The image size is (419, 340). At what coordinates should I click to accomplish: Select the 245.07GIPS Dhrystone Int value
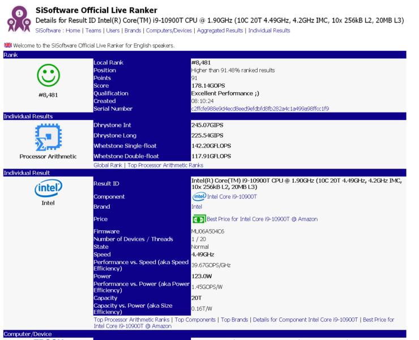point(207,125)
